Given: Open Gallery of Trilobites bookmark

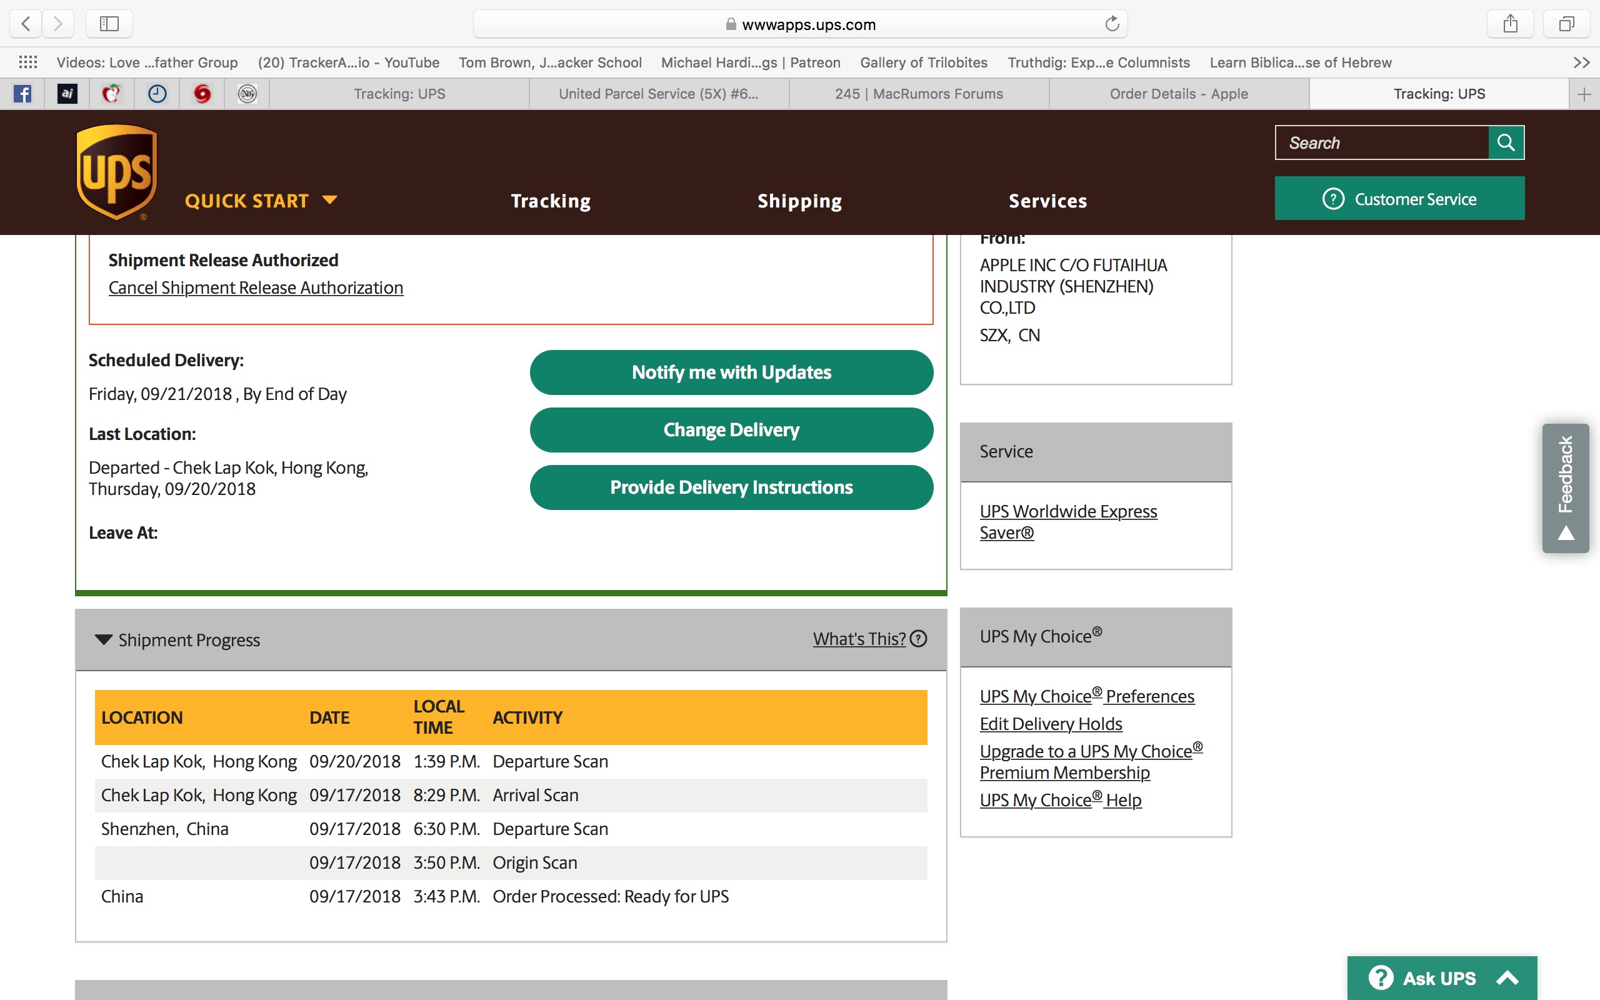Looking at the screenshot, I should click(x=924, y=62).
